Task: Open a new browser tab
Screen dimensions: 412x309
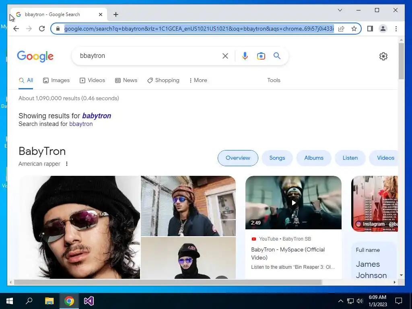Action: 116,14
